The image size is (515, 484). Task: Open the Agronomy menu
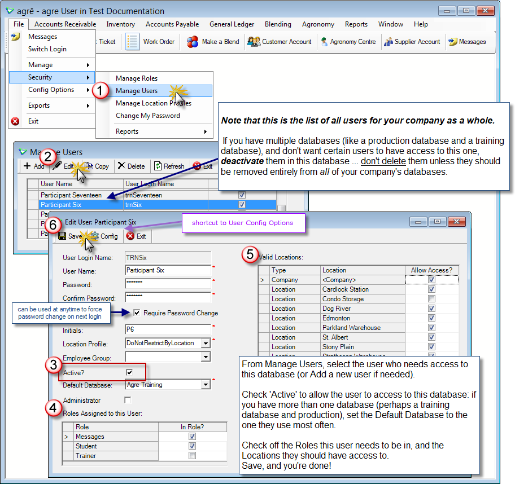(x=318, y=24)
